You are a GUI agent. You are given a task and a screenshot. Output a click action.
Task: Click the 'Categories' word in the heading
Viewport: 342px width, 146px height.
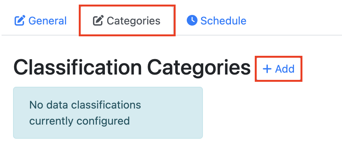(x=200, y=68)
